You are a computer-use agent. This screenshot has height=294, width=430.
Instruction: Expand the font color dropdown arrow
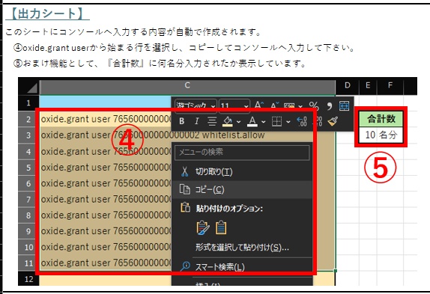[264, 121]
